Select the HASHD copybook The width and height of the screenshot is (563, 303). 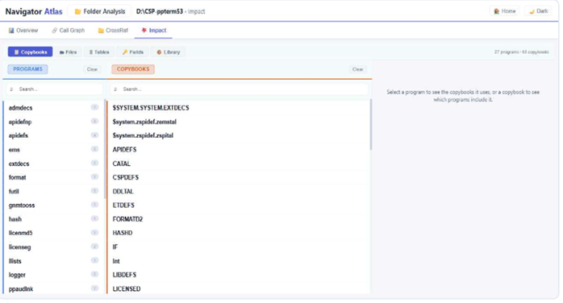click(239, 233)
